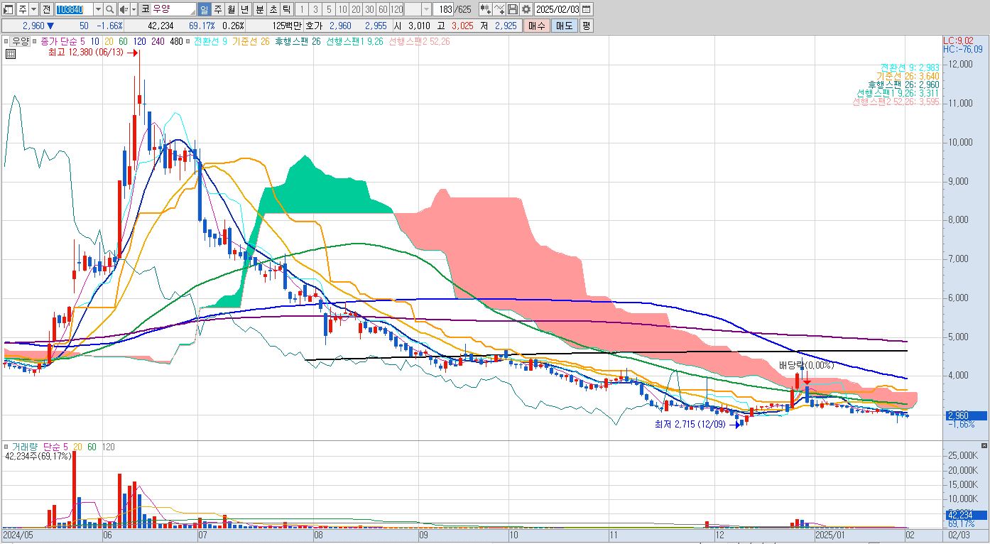Image resolution: width=990 pixels, height=544 pixels.
Task: Switch to 월 monthly period
Action: click(231, 9)
